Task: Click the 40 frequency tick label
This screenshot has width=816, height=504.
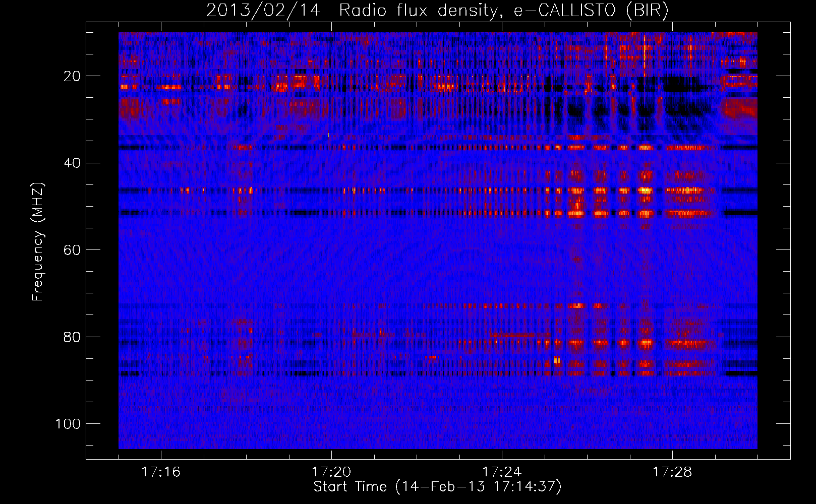Action: point(73,163)
